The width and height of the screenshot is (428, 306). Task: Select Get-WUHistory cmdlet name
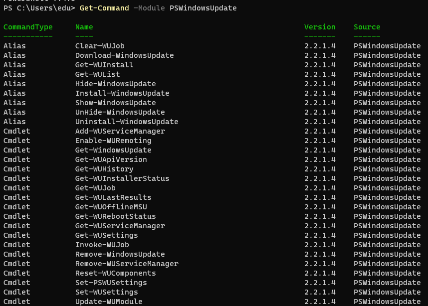[104, 169]
